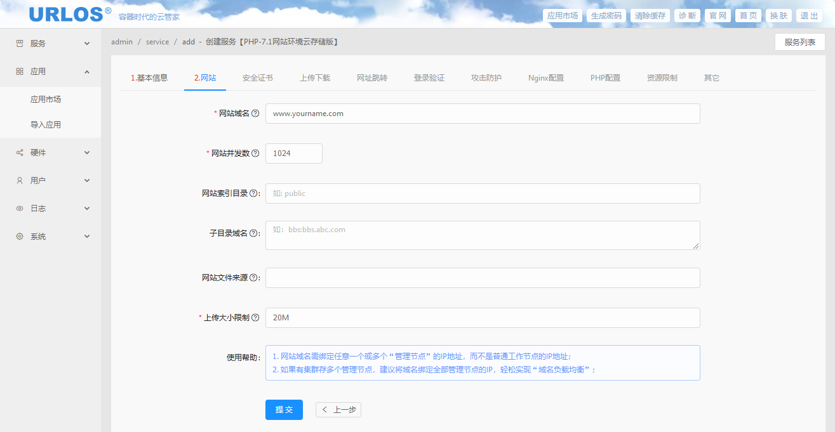835x432 pixels.
Task: Click the 退出 logout button
Action: click(x=810, y=16)
